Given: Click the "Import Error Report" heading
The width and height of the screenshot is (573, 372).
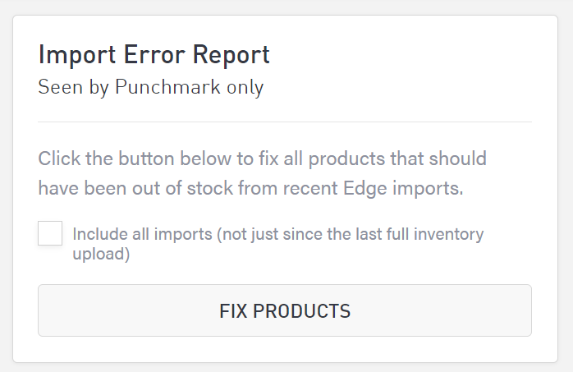Looking at the screenshot, I should (154, 55).
